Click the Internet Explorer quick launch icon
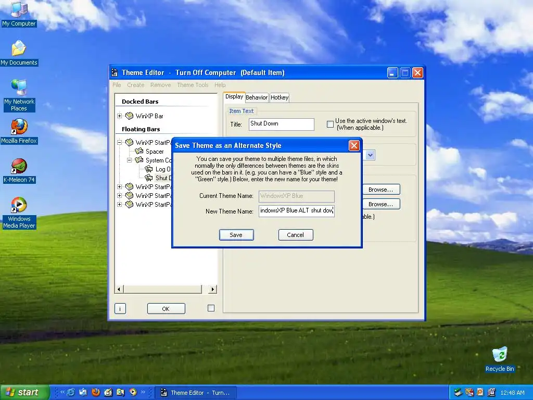 coord(71,392)
